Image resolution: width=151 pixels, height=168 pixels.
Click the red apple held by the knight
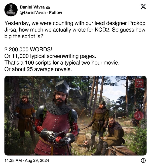point(59,139)
